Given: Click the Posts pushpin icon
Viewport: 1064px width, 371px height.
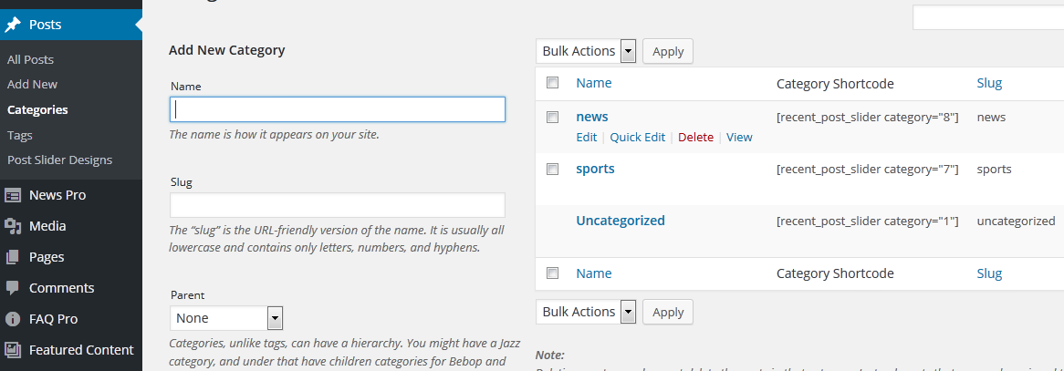Looking at the screenshot, I should [13, 26].
